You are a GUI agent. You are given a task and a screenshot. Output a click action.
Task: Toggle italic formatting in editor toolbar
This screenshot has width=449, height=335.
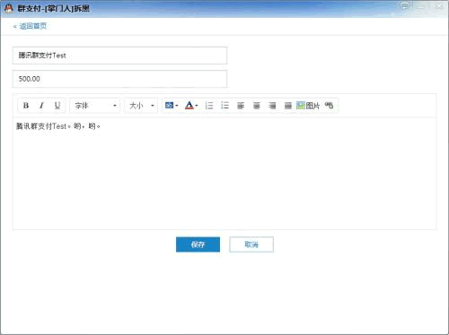[41, 106]
